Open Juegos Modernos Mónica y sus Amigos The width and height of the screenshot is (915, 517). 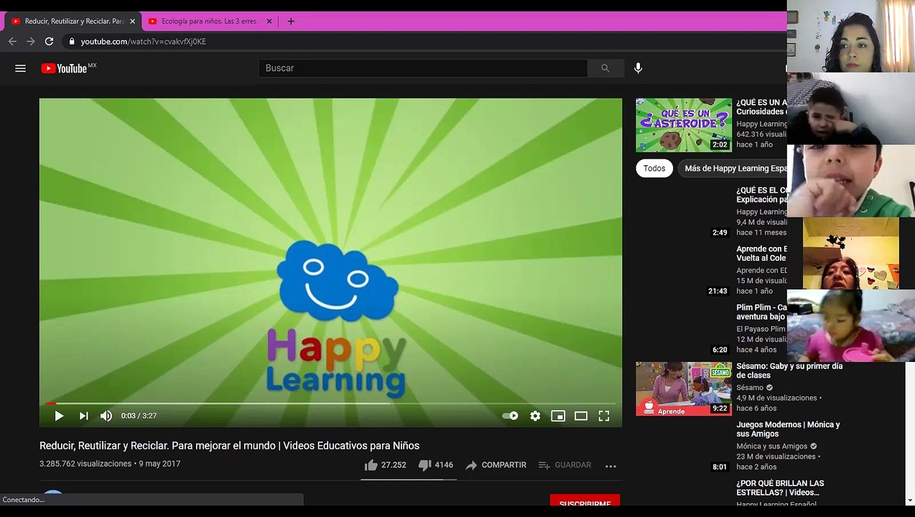click(x=788, y=429)
